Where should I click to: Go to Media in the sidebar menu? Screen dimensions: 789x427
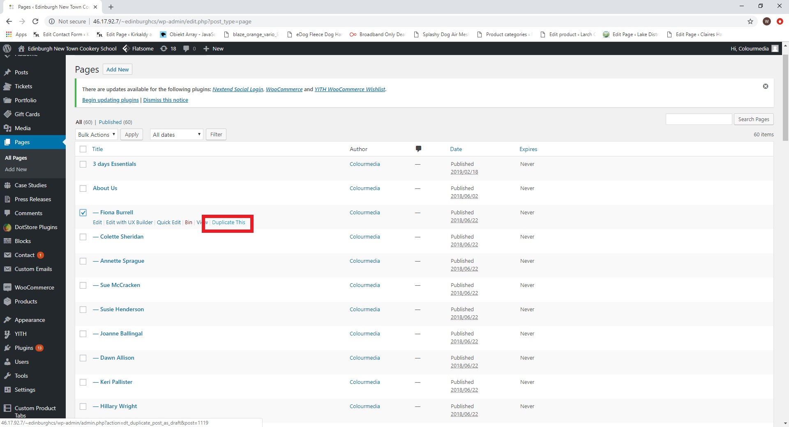[23, 128]
